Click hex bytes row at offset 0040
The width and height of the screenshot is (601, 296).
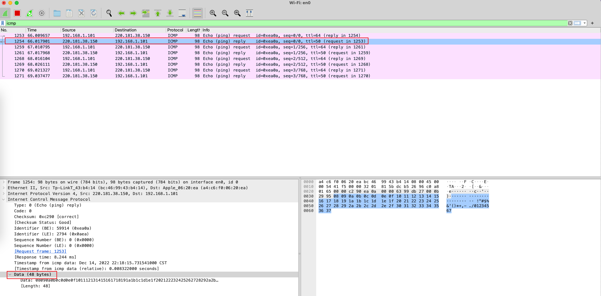coord(378,201)
